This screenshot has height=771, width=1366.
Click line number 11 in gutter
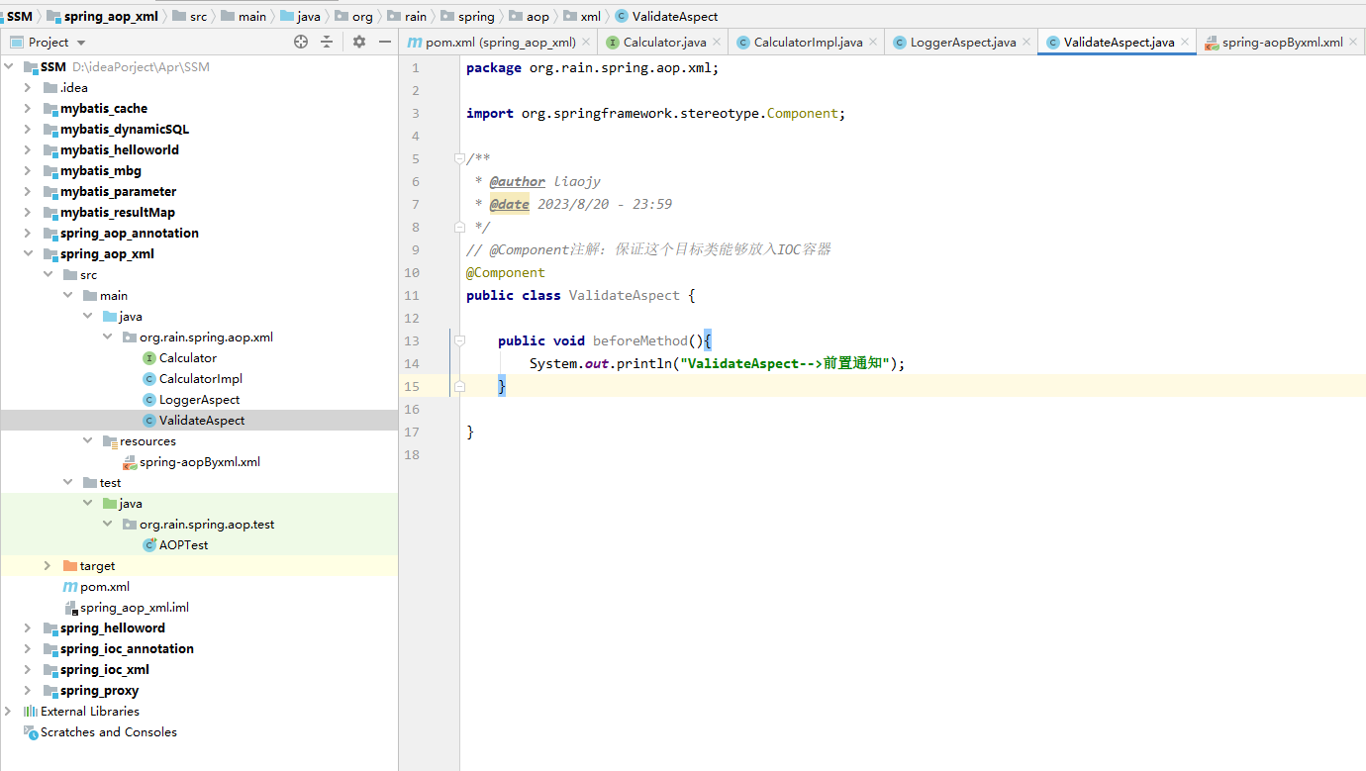coord(412,295)
